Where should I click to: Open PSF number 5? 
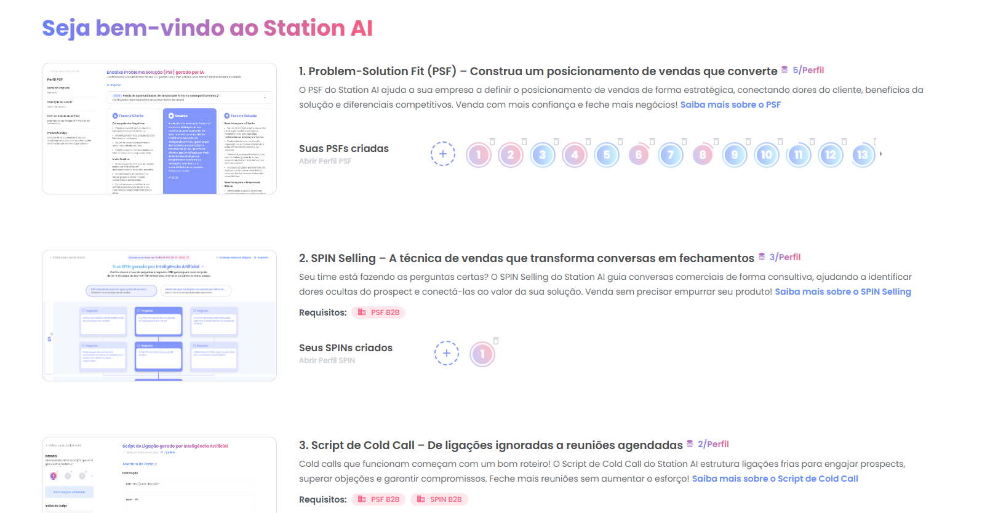[x=607, y=155]
